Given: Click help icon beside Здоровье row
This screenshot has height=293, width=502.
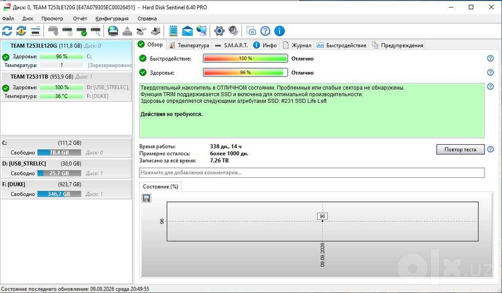Looking at the screenshot, I should click(x=490, y=73).
